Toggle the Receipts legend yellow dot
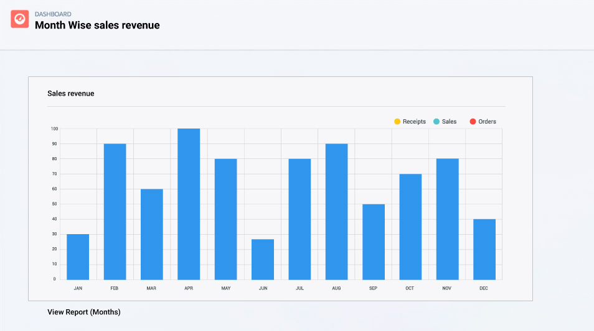This screenshot has width=594, height=331. point(397,122)
